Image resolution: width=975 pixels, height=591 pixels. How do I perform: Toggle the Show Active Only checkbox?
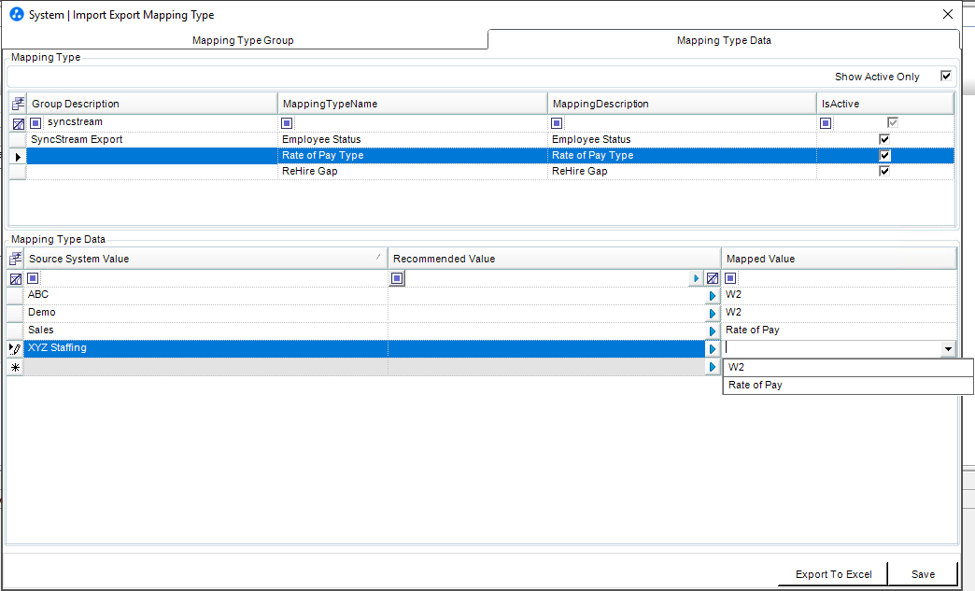coord(946,76)
